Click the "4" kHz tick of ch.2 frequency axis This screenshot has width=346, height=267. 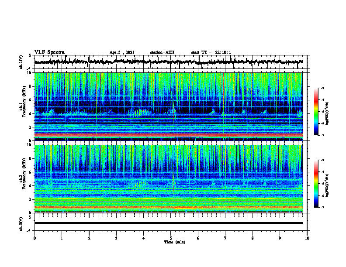[31, 186]
